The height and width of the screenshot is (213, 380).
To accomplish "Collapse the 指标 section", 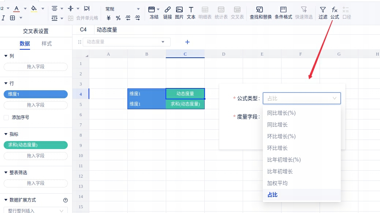I will 6,134.
